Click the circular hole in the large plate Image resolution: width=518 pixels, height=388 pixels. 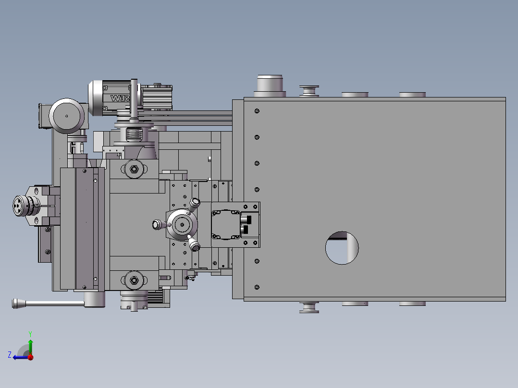coord(342,248)
